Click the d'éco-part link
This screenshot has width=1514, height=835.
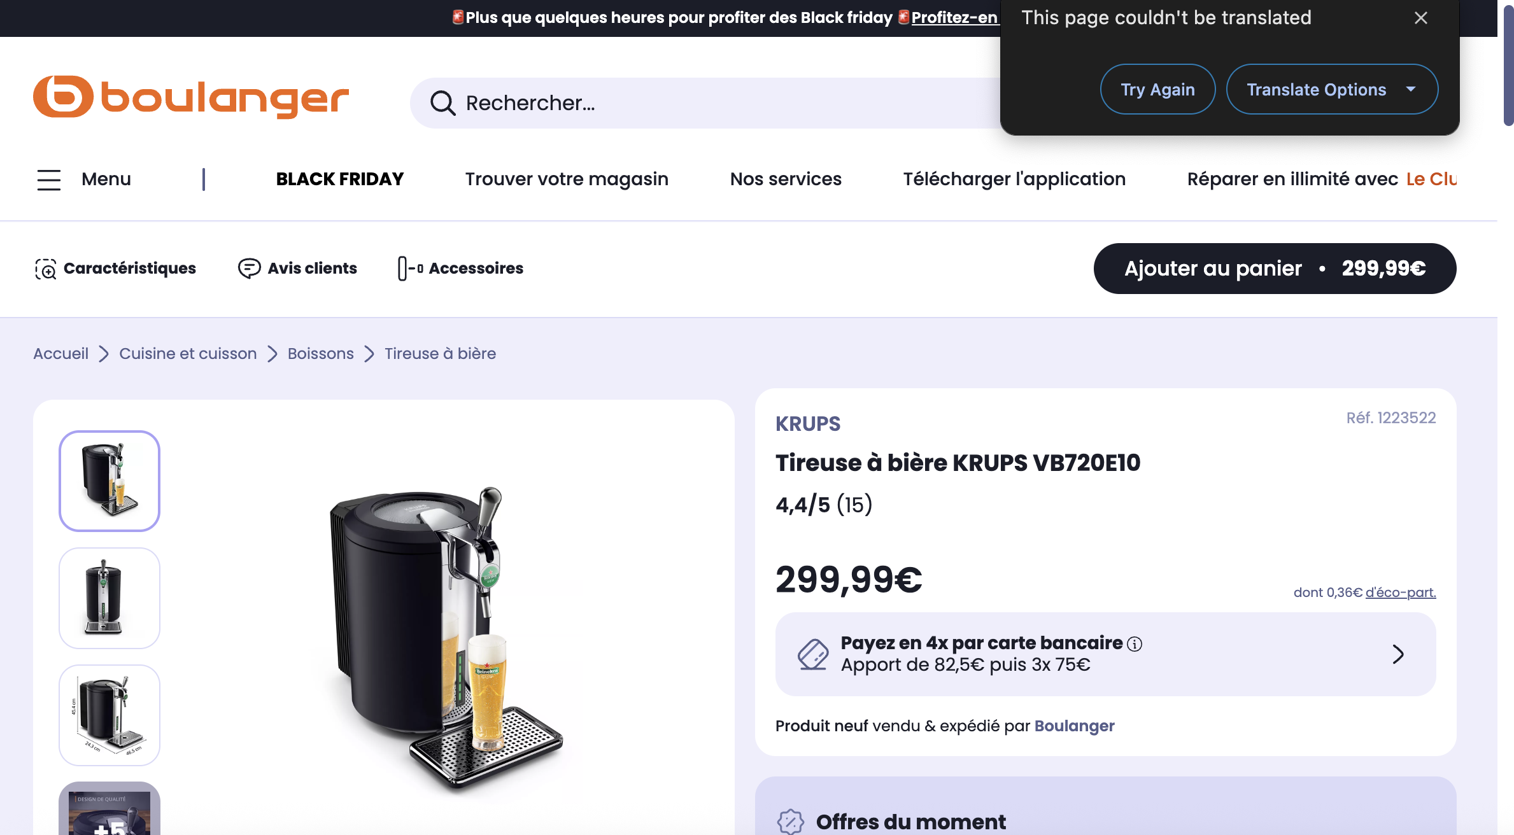tap(1401, 593)
